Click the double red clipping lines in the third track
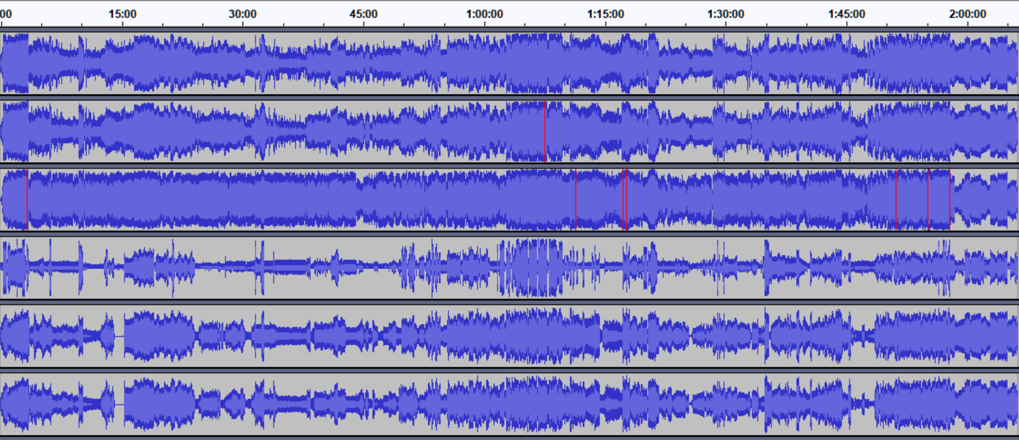Screen dimensions: 1019x440 pyautogui.click(x=625, y=199)
